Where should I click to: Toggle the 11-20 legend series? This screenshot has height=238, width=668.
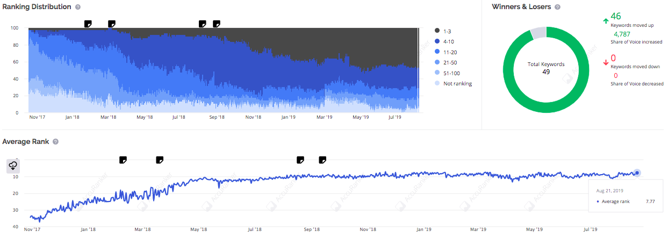click(x=446, y=52)
